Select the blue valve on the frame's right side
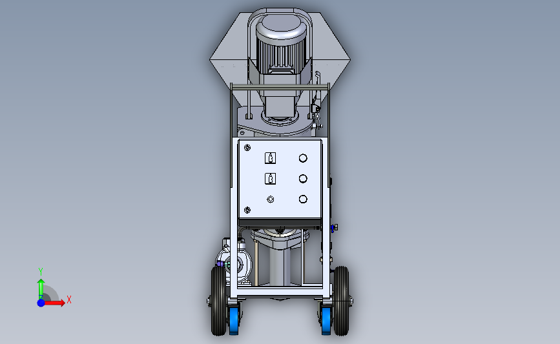The height and width of the screenshot is (344, 560). coord(333,228)
